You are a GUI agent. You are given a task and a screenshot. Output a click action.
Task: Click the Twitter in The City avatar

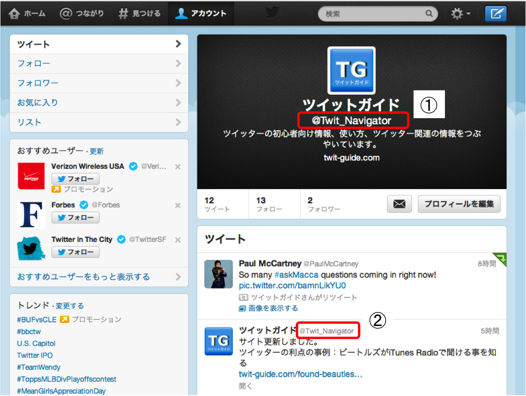click(x=31, y=248)
